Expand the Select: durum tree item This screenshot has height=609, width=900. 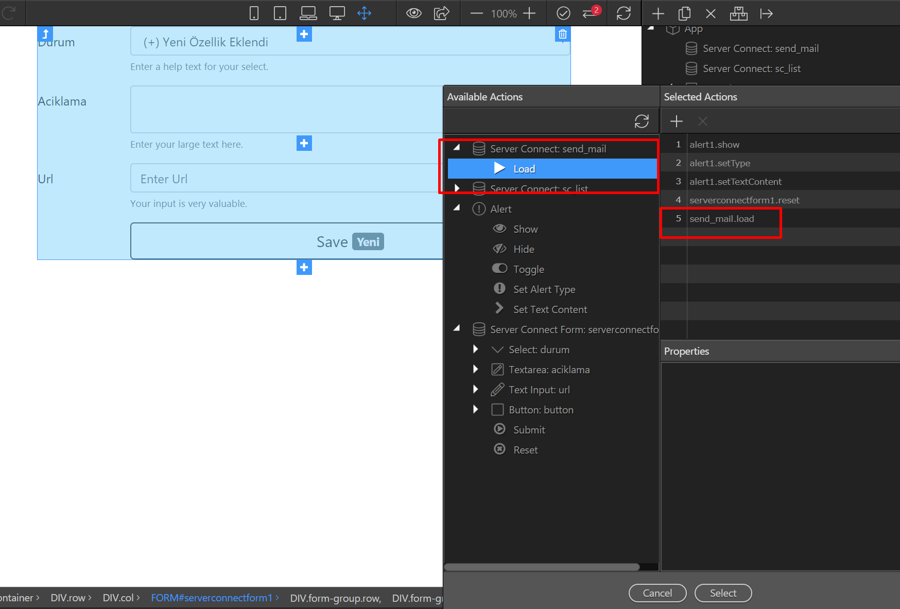click(x=476, y=350)
